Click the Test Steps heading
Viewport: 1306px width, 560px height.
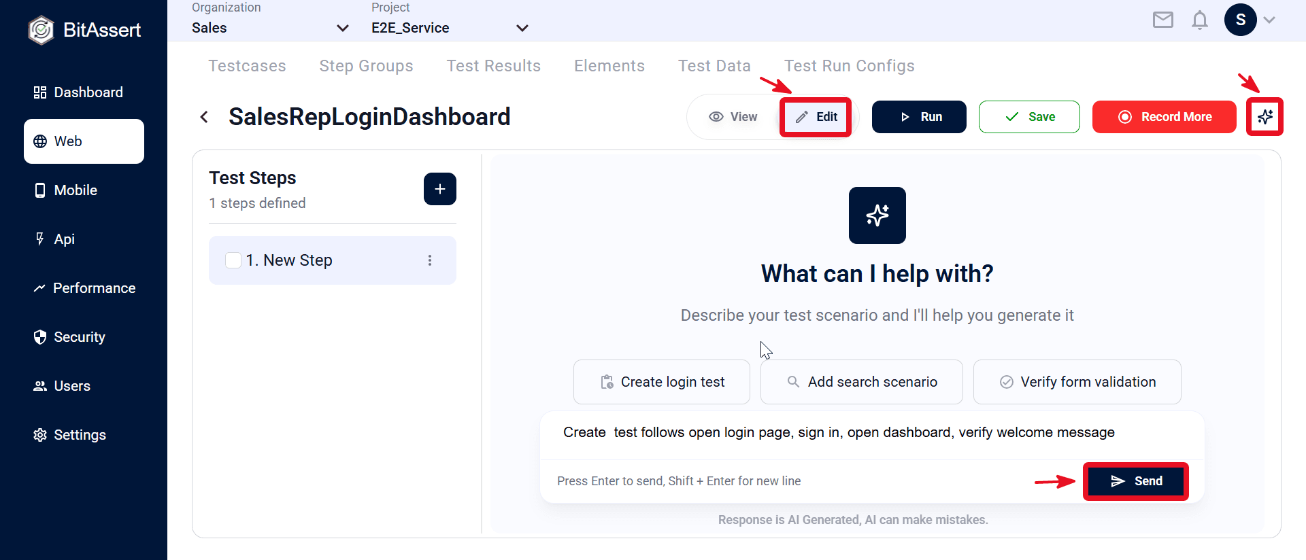pos(252,178)
